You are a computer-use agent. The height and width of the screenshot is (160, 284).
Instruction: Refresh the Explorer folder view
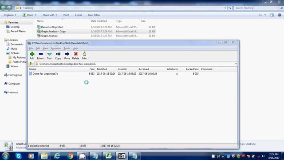tap(230, 8)
